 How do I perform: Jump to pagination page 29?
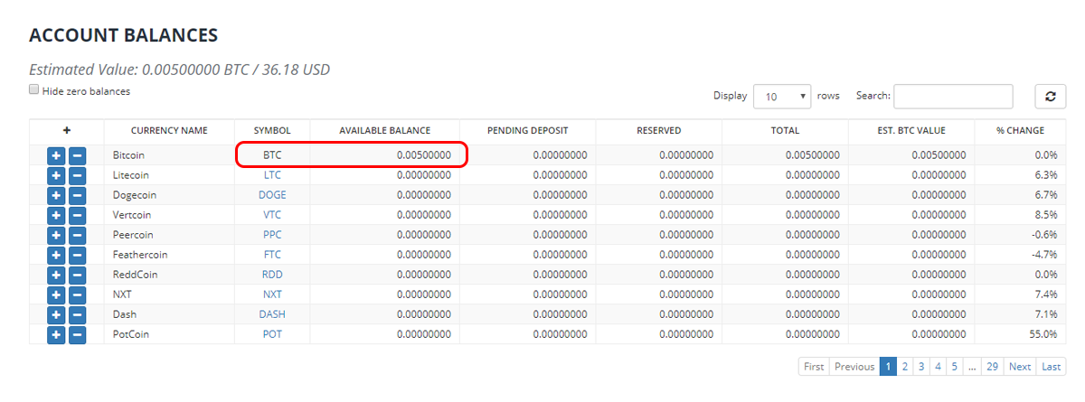coord(993,367)
